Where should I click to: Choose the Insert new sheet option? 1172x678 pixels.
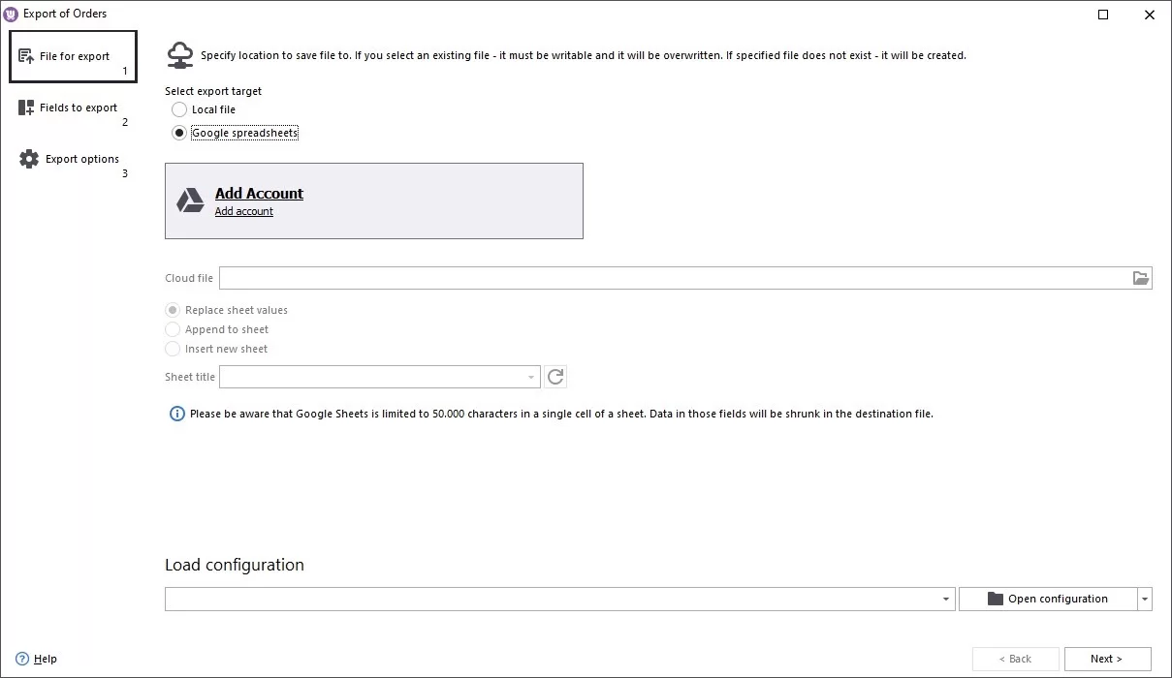[173, 349]
